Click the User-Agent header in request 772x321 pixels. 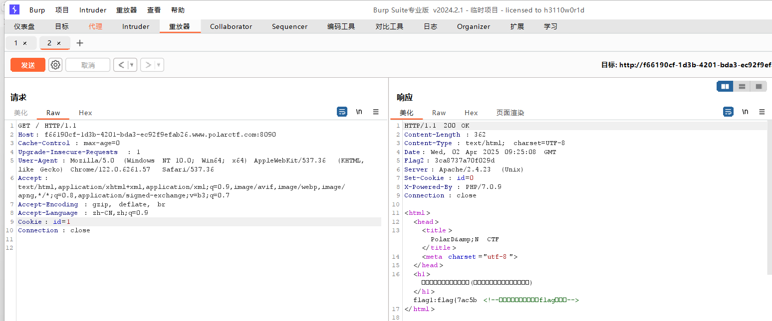point(191,165)
